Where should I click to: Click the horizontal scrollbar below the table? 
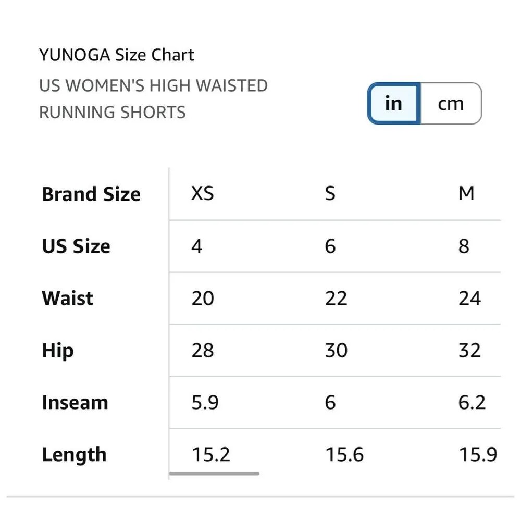point(215,473)
